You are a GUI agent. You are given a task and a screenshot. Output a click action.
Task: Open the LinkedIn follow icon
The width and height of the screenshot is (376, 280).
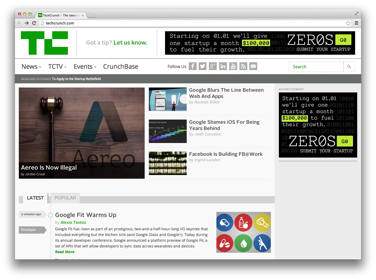223,66
